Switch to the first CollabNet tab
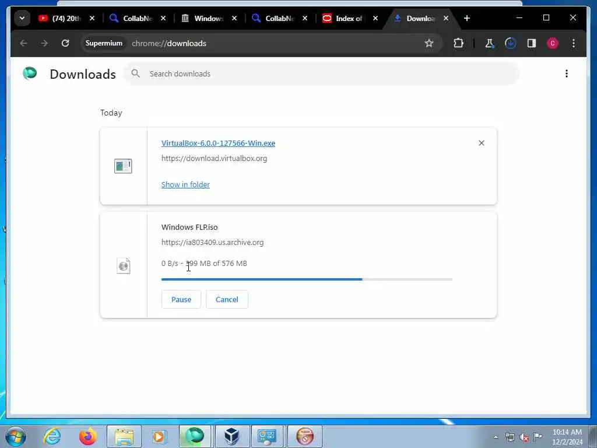597x448 pixels. [x=131, y=18]
